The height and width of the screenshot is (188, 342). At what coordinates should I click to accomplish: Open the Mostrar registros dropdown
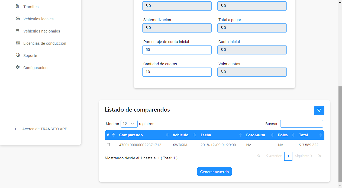coord(129,124)
